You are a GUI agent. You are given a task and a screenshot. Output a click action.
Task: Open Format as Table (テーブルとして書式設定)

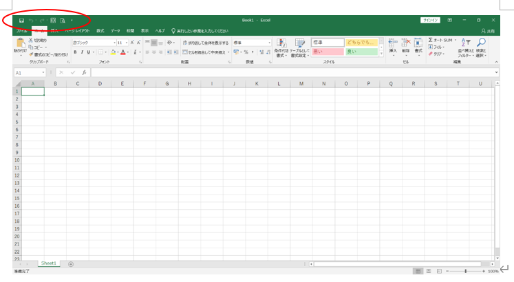[x=299, y=48]
